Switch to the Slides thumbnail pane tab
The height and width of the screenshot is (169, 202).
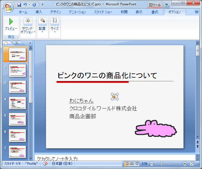point(6,43)
